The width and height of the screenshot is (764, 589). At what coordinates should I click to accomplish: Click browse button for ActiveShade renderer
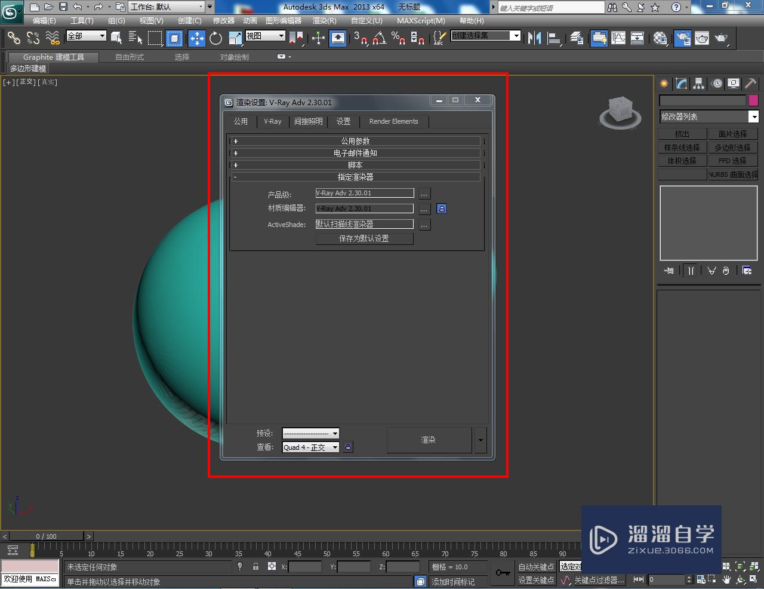pos(424,225)
